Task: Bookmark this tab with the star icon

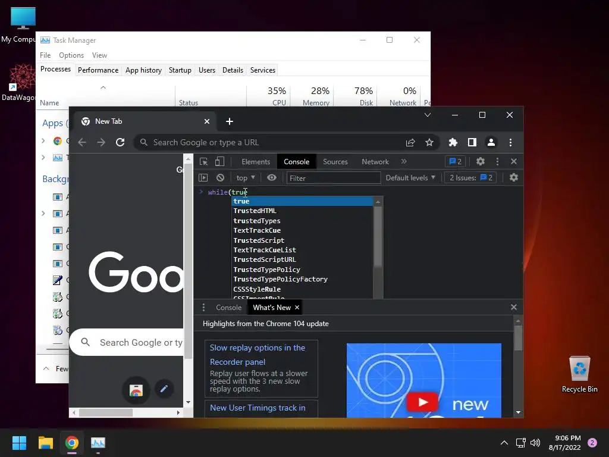Action: click(429, 142)
